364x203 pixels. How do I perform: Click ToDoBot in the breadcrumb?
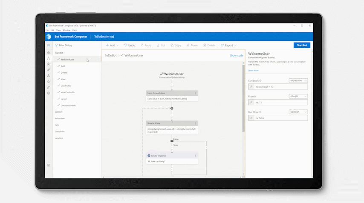tap(111, 55)
